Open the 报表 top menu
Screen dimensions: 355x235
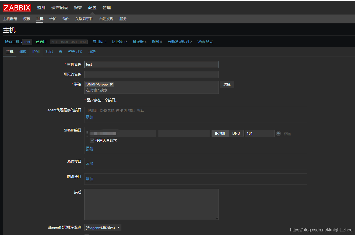point(78,8)
